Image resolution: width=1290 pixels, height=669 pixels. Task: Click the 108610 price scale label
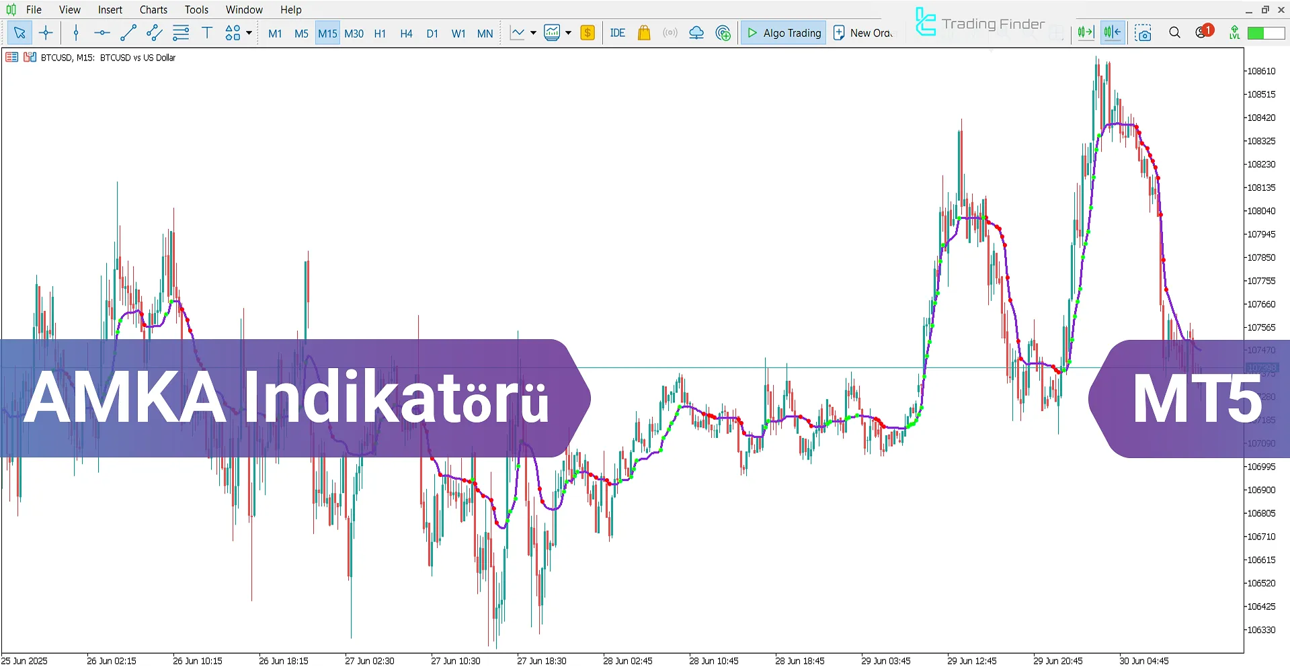[x=1262, y=71]
